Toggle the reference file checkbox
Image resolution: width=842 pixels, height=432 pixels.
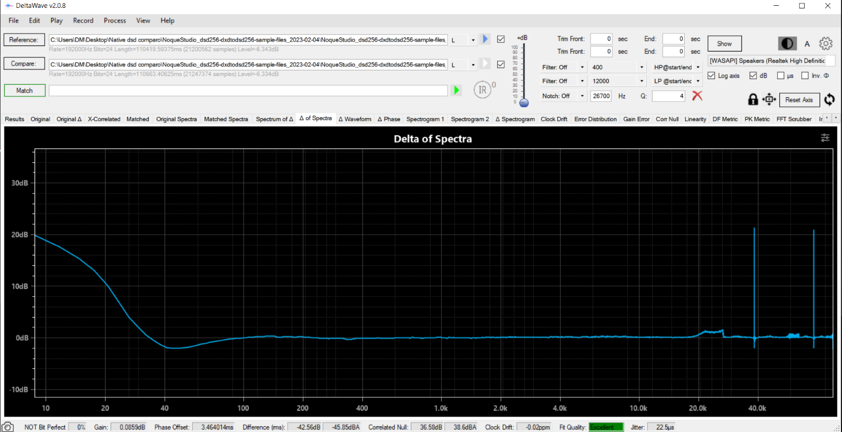tap(501, 39)
